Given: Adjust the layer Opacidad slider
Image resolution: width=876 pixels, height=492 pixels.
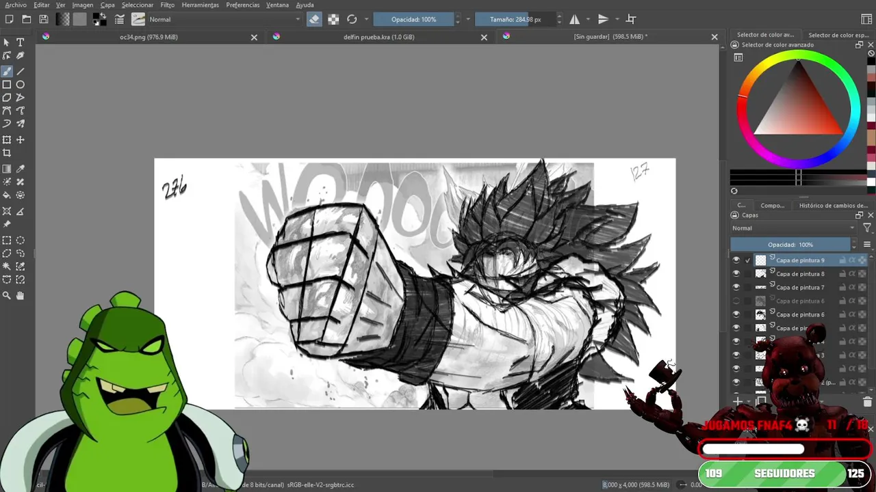Looking at the screenshot, I should click(x=790, y=245).
